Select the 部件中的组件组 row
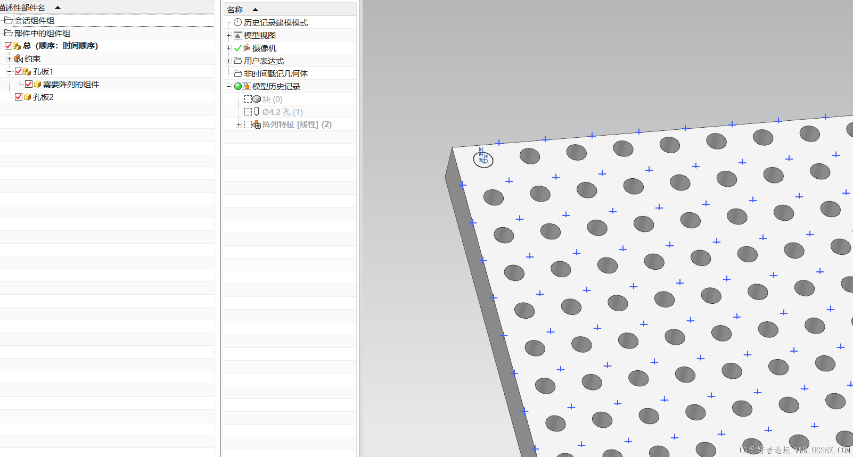Viewport: 853px width, 457px height. click(107, 33)
